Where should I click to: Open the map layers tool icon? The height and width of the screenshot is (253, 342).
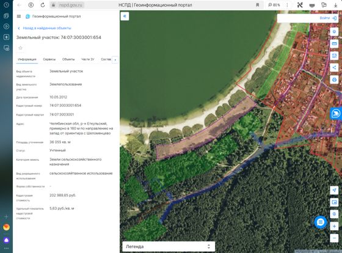(x=334, y=32)
